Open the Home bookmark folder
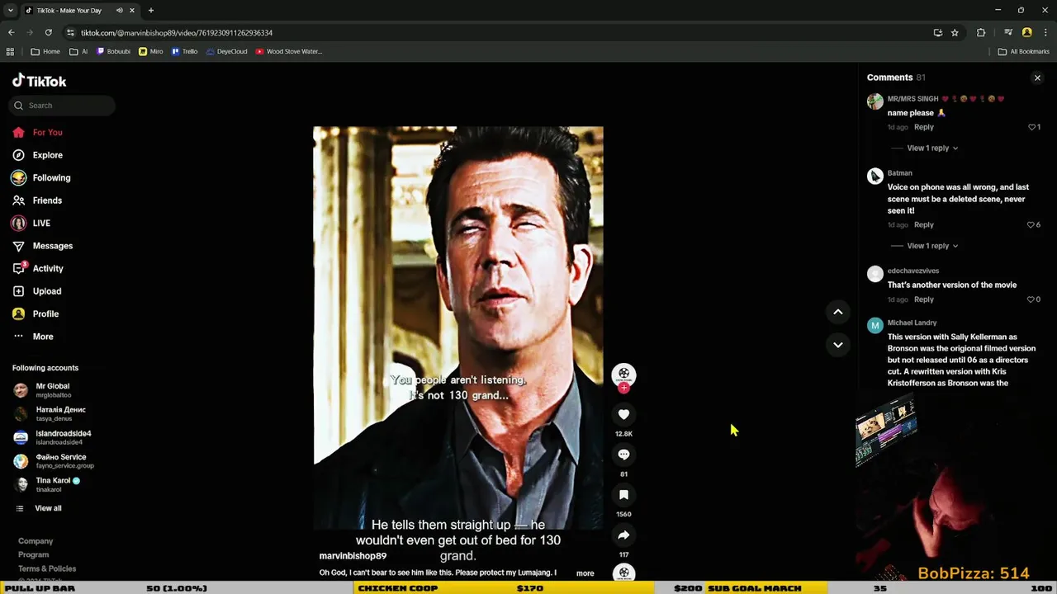The image size is (1057, 594). 45,51
